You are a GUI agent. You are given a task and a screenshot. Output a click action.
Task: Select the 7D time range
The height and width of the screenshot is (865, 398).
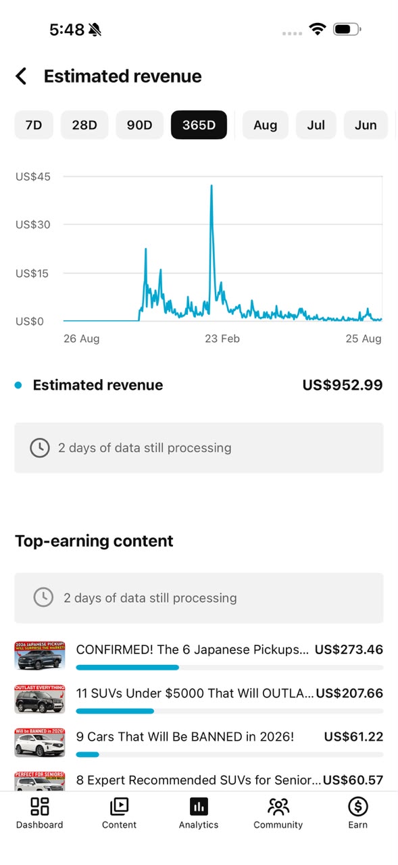coord(34,125)
